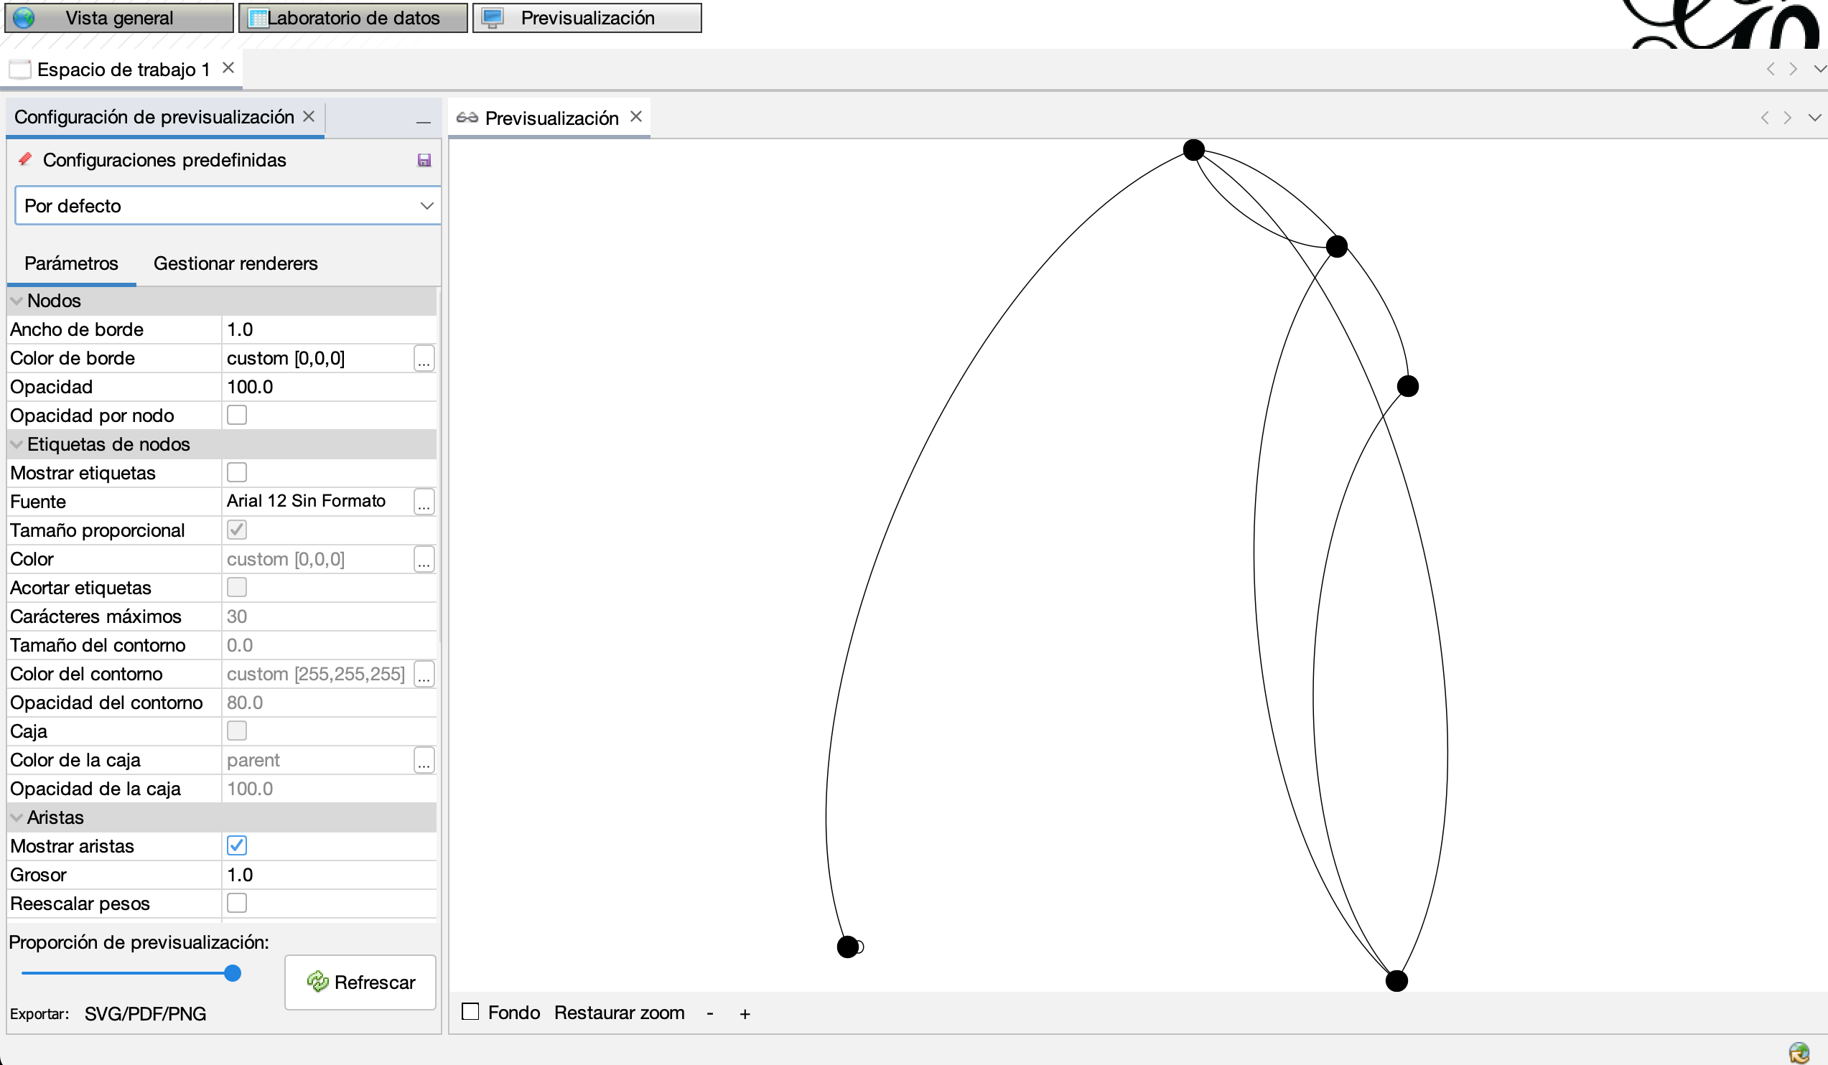1828x1065 pixels.
Task: Click Restaurar zoom
Action: point(619,1013)
